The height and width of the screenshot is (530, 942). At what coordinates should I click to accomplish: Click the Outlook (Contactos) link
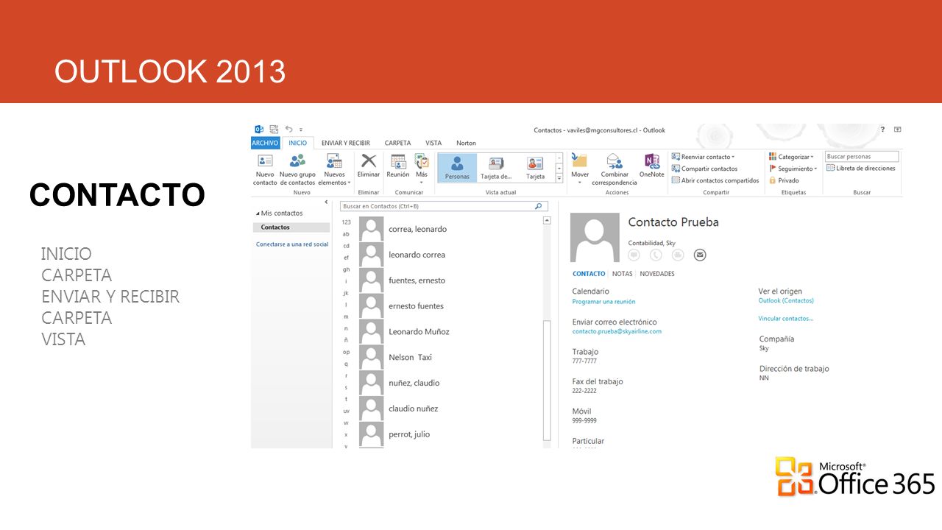[x=786, y=300]
